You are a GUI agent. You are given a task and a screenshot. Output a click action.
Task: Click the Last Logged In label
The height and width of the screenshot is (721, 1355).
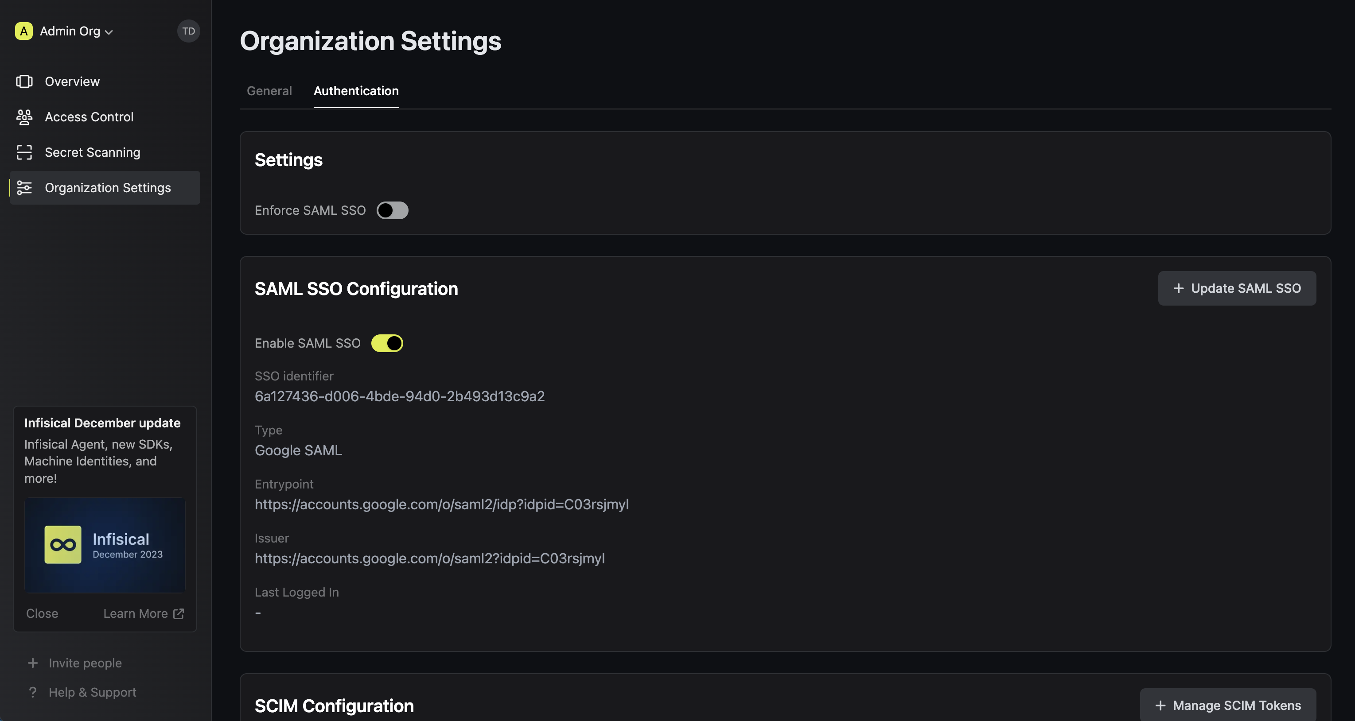(297, 592)
